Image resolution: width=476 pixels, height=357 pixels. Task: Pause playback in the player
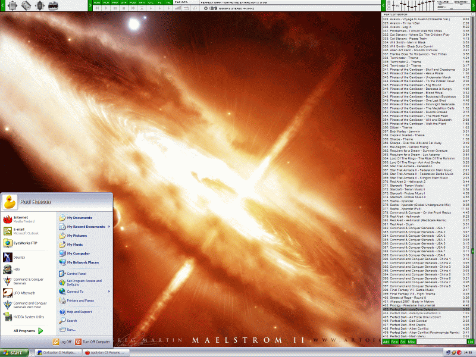[115, 8]
